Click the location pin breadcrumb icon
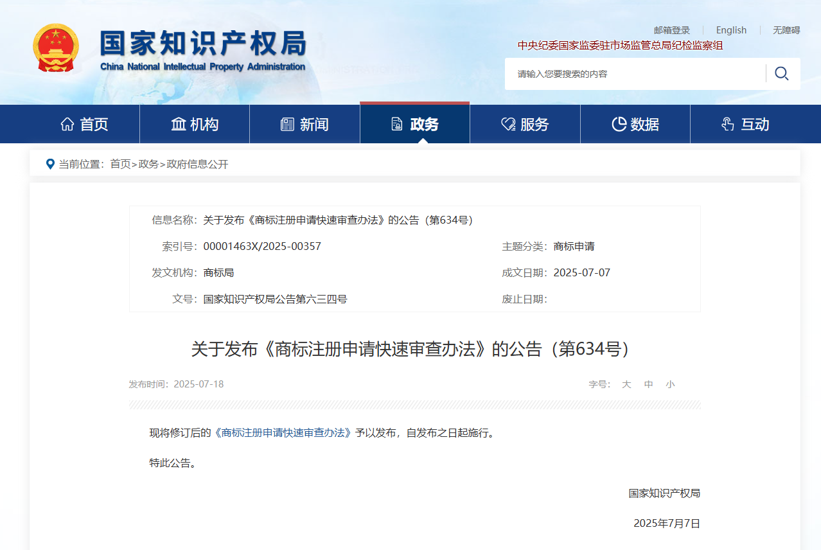The width and height of the screenshot is (821, 550). point(50,164)
